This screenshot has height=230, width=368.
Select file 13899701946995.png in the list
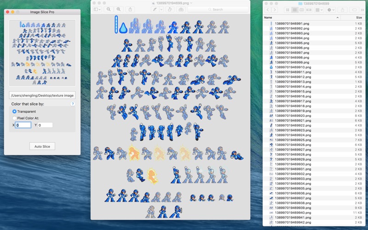pos(314,43)
